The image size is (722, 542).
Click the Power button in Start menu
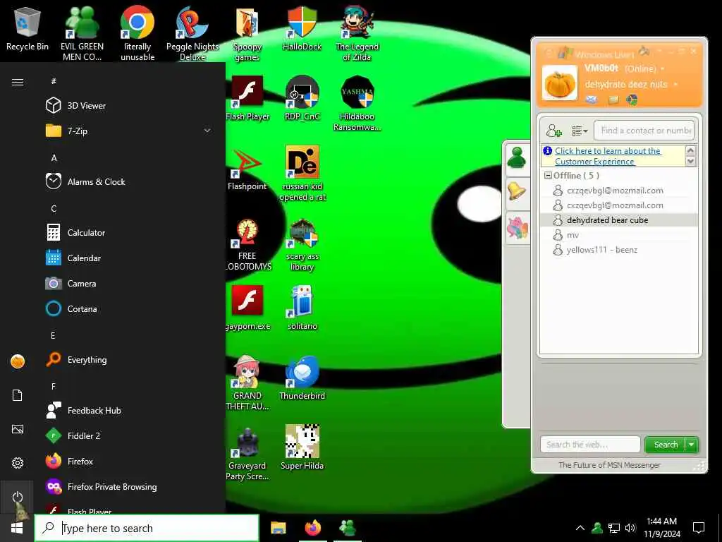18,497
